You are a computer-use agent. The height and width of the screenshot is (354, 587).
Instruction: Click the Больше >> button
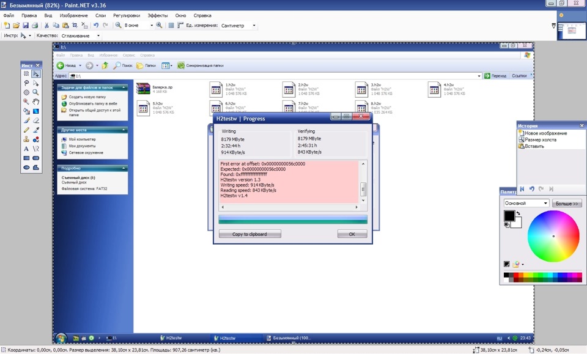point(567,204)
